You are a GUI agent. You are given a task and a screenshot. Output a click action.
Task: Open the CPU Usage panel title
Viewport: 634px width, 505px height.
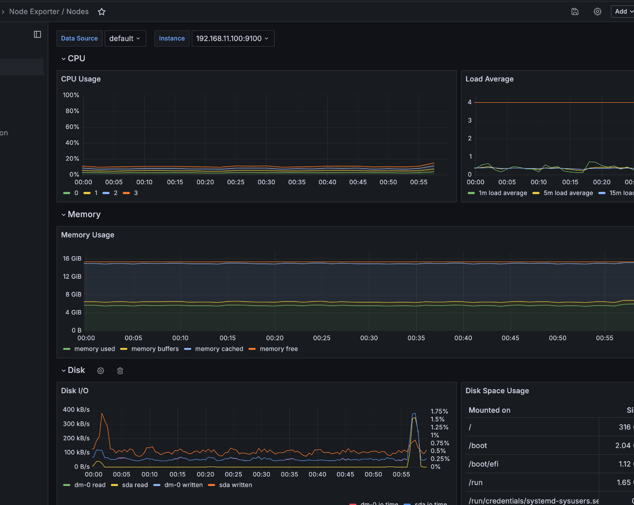[81, 79]
